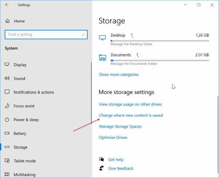Close the Settings window
The image size is (219, 178).
pos(212,5)
